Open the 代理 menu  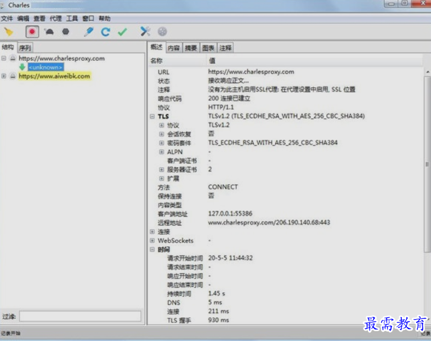(55, 18)
